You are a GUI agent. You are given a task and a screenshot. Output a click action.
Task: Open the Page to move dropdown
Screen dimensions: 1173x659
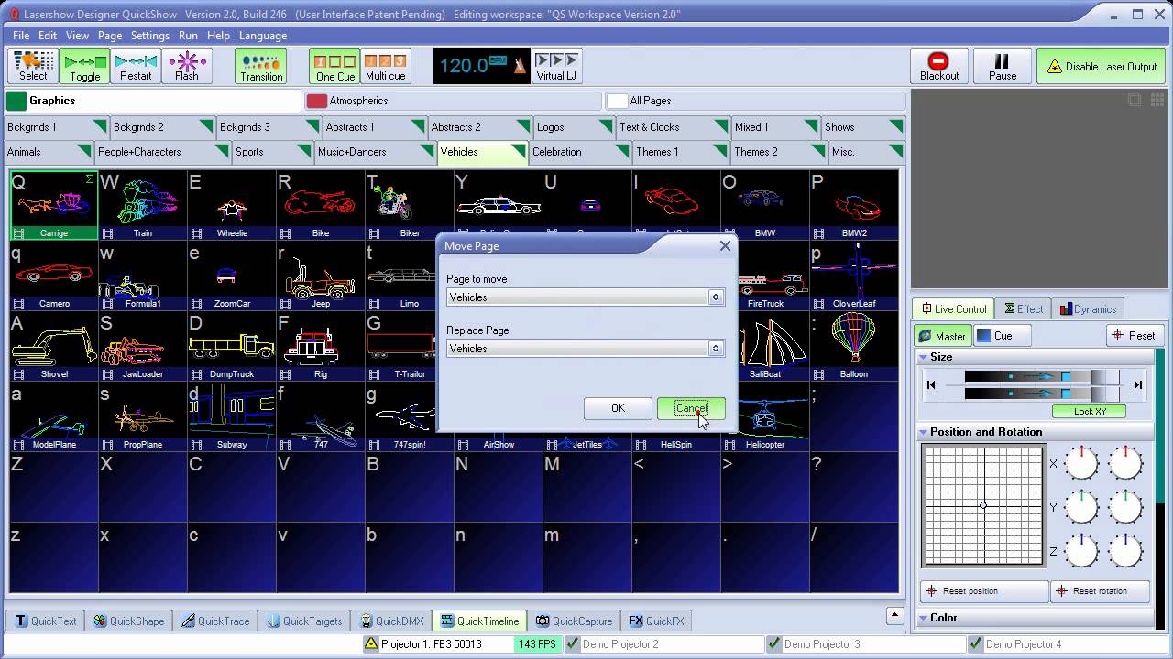pos(586,297)
